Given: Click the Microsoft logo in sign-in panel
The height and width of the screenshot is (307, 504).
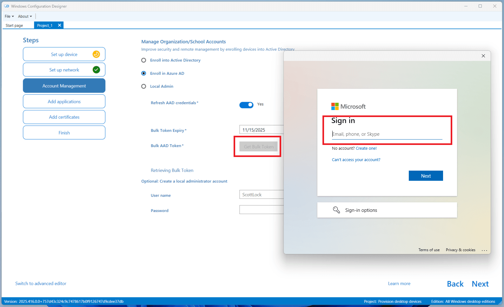Looking at the screenshot, I should [335, 107].
